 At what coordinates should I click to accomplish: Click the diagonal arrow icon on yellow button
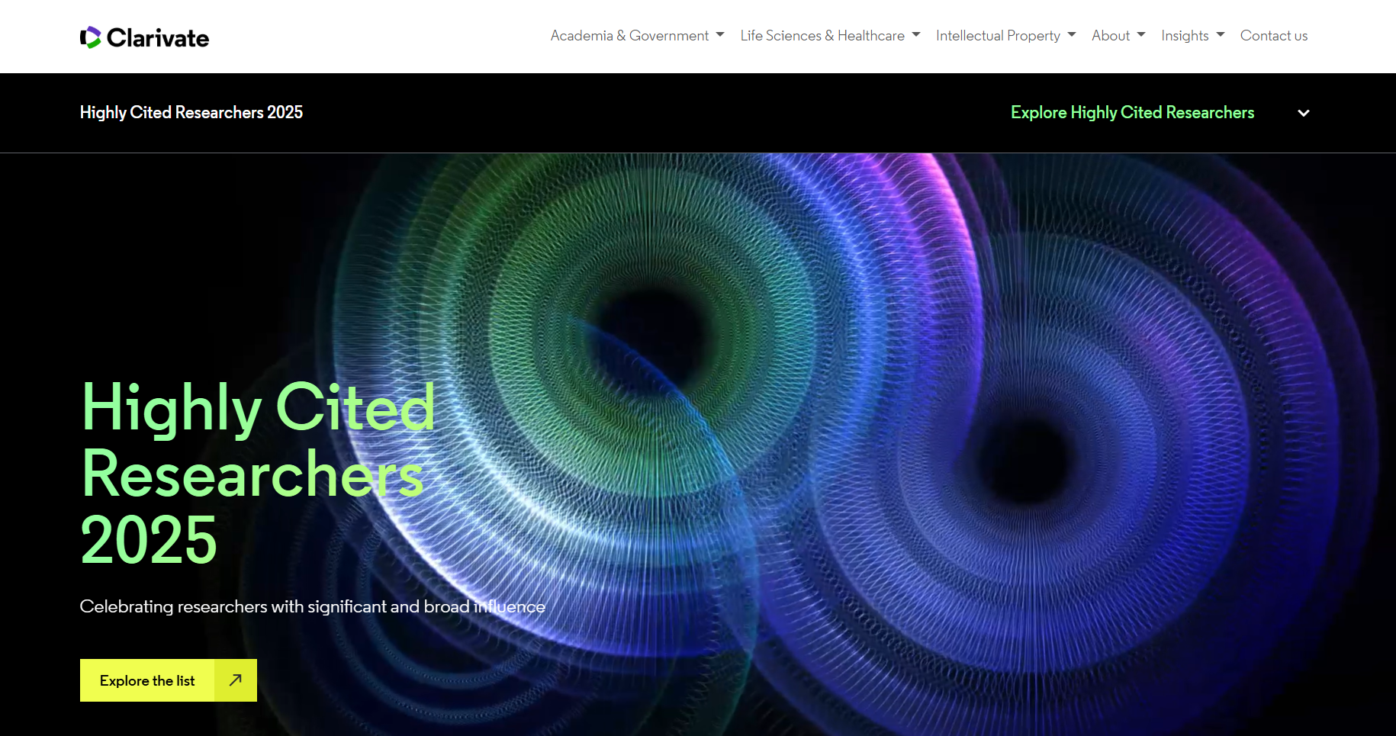(236, 680)
